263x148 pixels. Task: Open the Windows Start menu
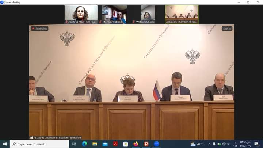coord(5,144)
